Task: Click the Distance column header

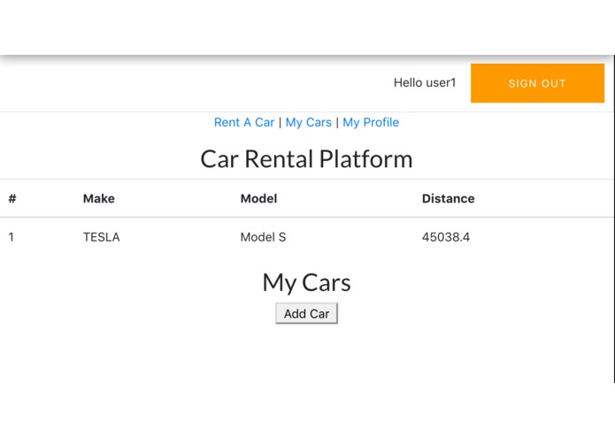Action: click(449, 199)
